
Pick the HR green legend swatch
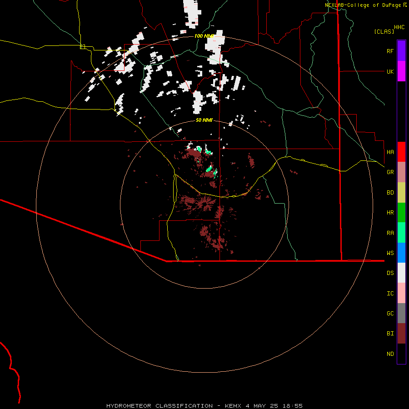[401, 213]
